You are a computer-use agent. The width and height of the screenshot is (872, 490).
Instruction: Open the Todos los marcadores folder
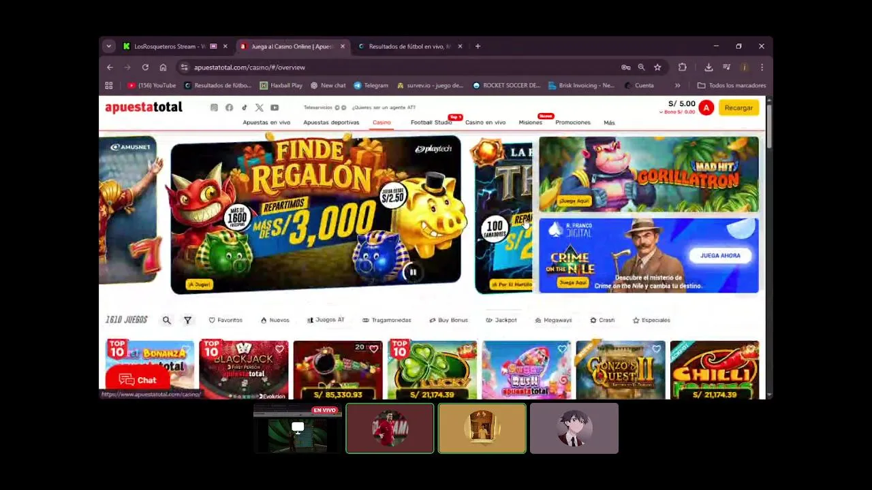click(x=732, y=85)
